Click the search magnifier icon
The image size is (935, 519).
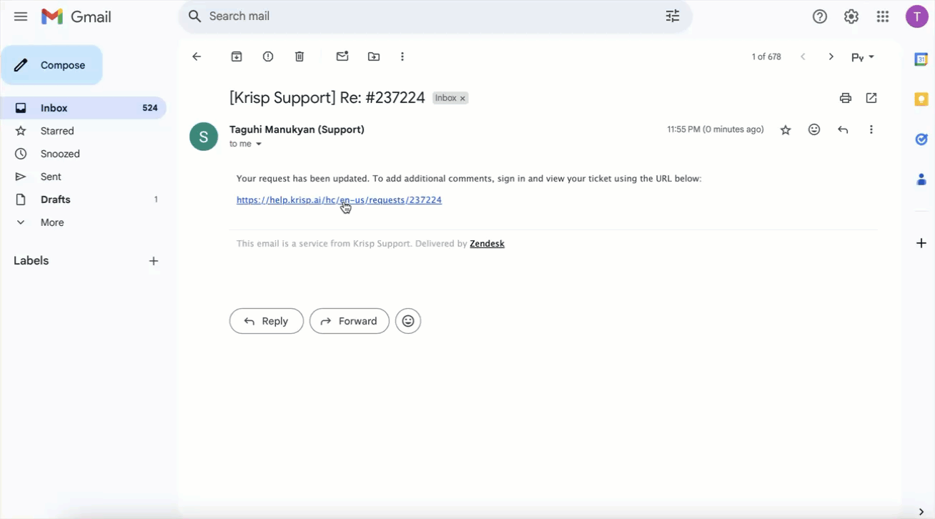(x=194, y=16)
